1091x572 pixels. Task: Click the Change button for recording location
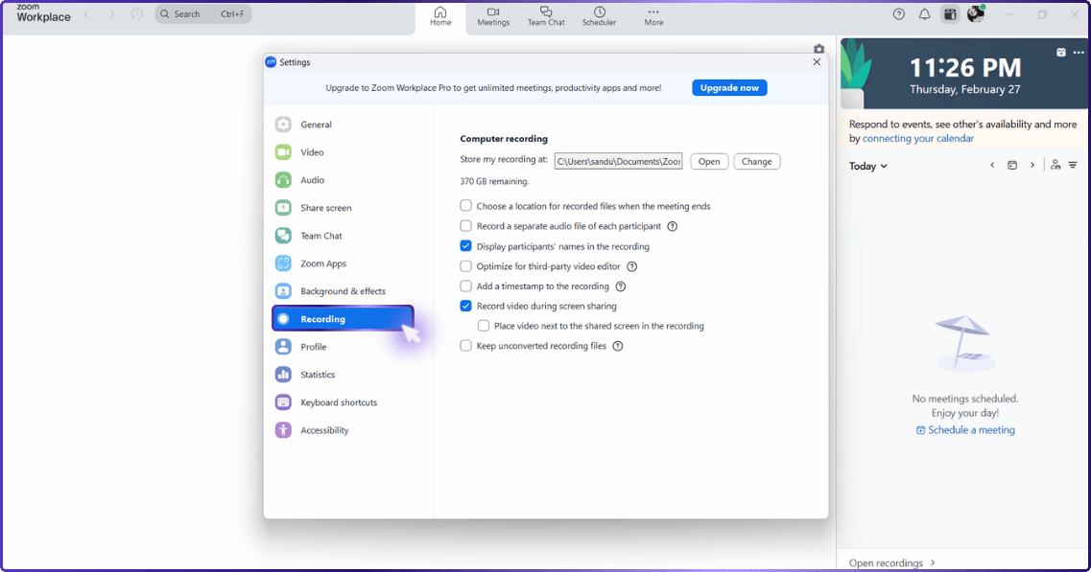click(756, 161)
